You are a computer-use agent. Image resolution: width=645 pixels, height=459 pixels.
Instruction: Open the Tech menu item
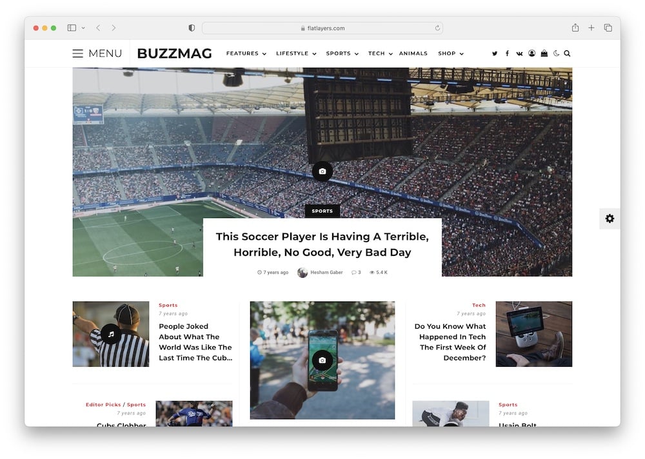click(x=380, y=54)
